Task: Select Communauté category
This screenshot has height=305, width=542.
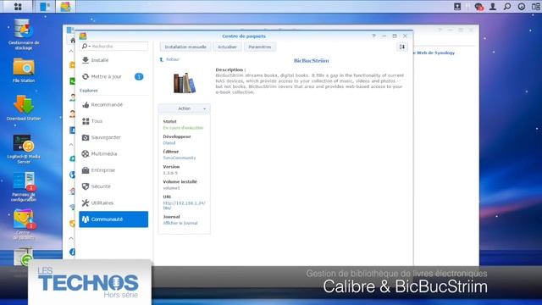Action: 113,219
